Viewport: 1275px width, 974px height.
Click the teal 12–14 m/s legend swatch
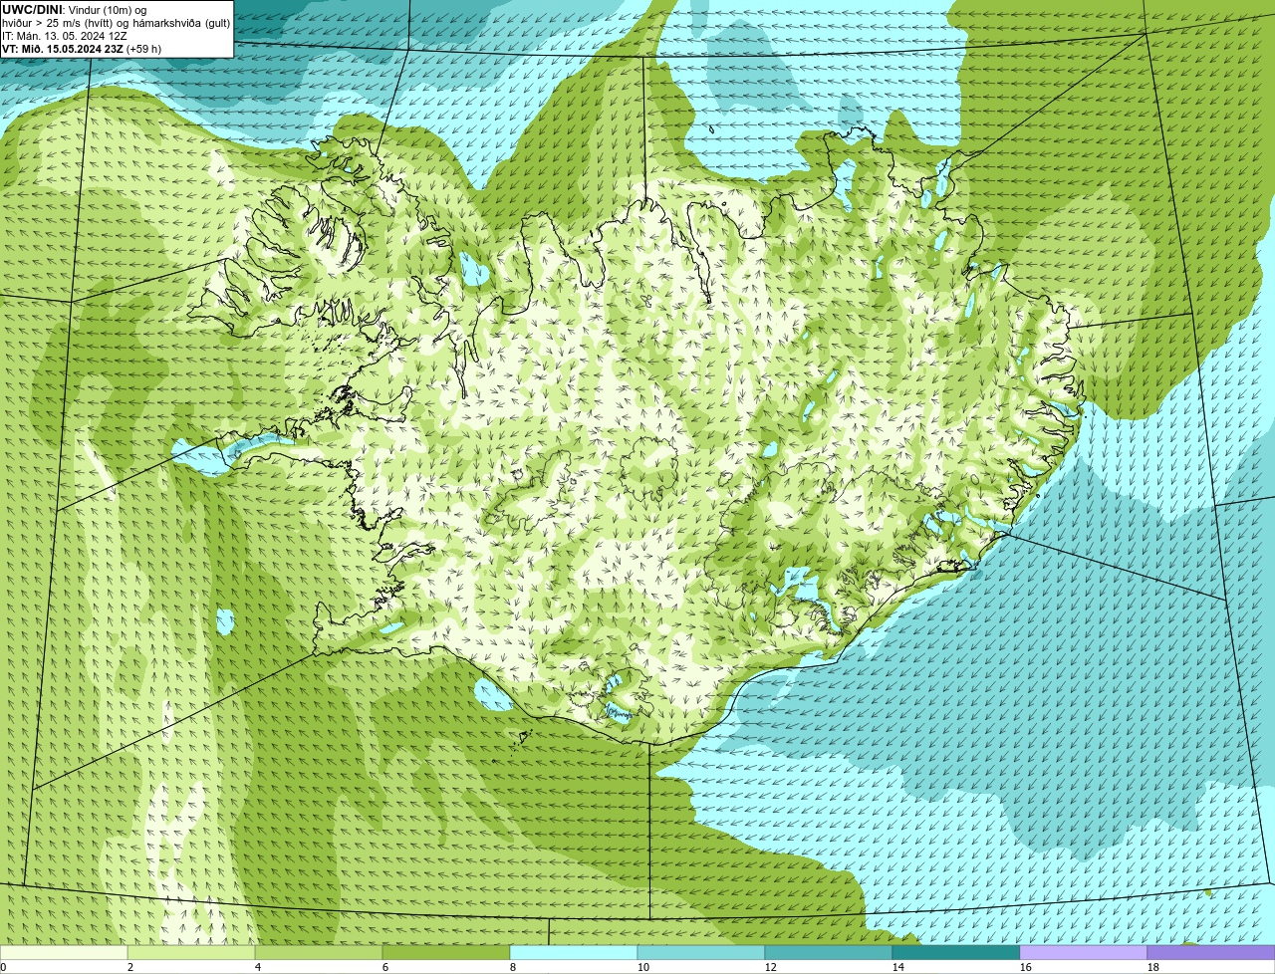pyautogui.click(x=829, y=953)
